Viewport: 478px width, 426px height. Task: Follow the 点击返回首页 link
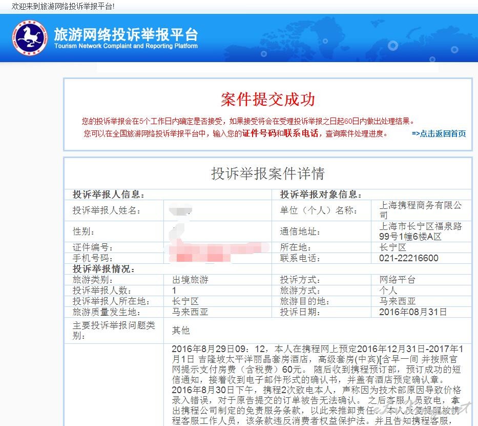[x=439, y=134]
